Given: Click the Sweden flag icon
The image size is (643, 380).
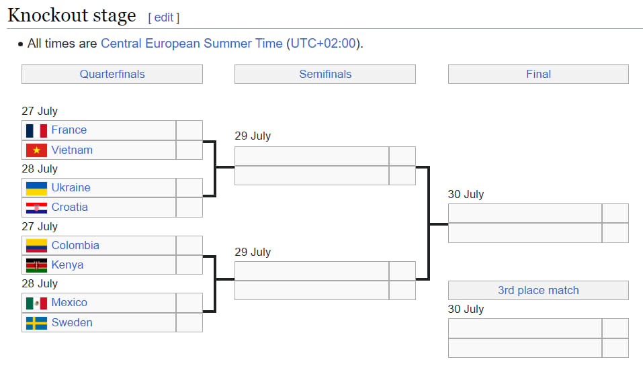Looking at the screenshot, I should tap(36, 324).
